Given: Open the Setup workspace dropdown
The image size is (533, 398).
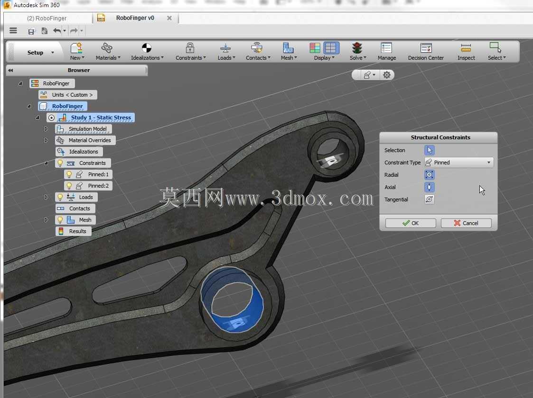Looking at the screenshot, I should point(52,53).
